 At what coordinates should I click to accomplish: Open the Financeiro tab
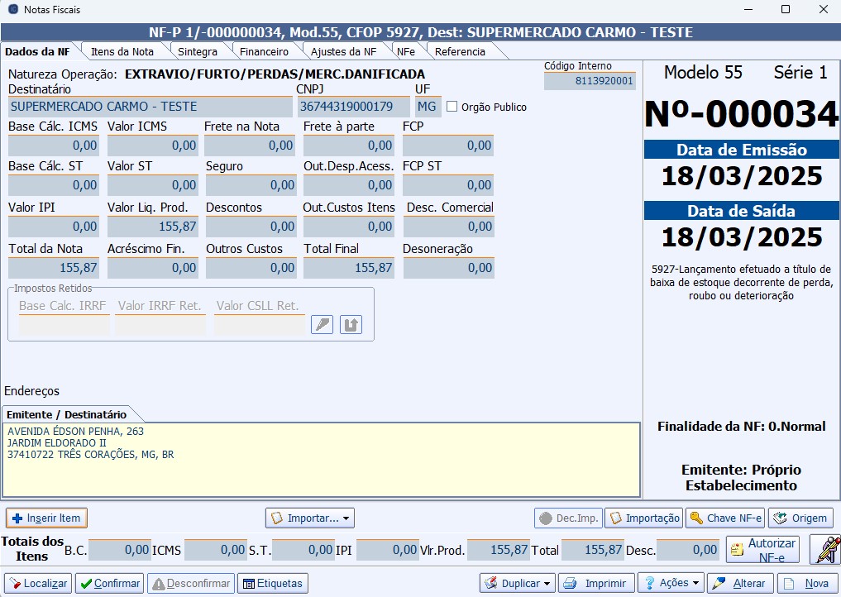(264, 51)
